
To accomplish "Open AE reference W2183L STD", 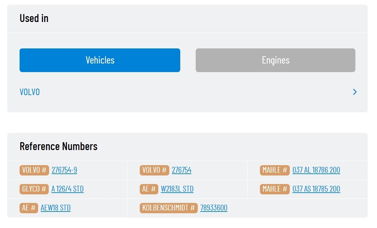I will click(177, 189).
